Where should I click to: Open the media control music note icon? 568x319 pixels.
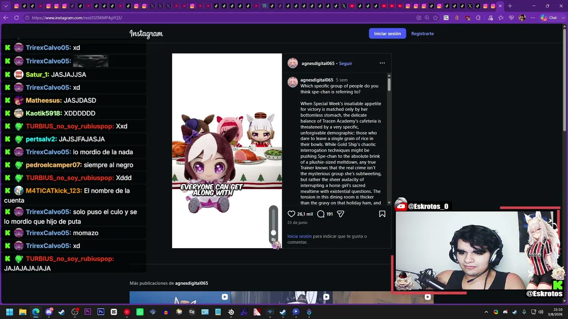[490, 18]
